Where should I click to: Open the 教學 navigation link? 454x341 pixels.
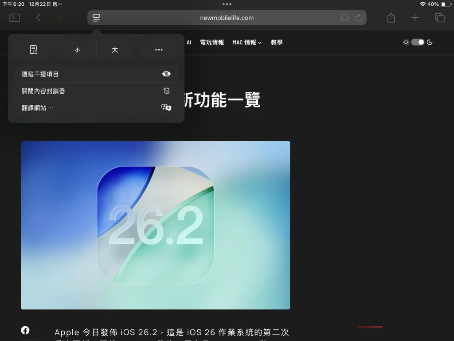(277, 43)
